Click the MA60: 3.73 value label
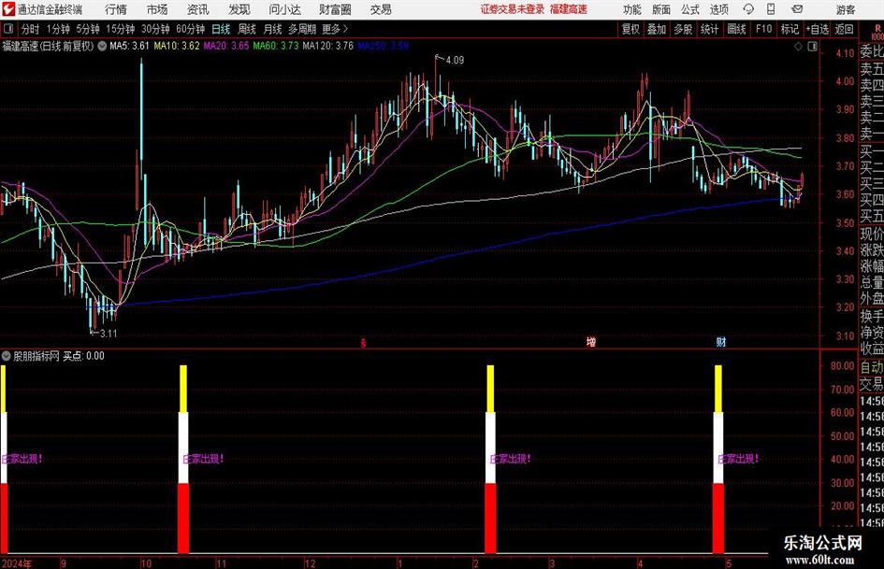Viewport: 884px width, 569px height. click(x=276, y=46)
